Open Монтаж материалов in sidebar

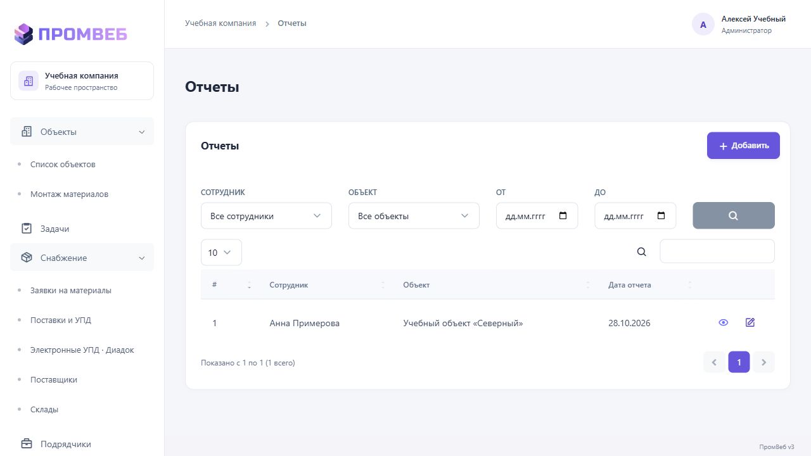tap(69, 194)
